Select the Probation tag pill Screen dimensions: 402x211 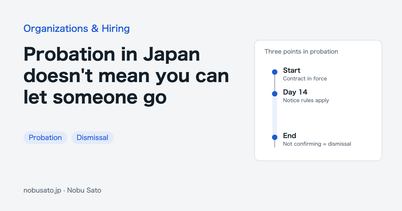click(x=45, y=138)
